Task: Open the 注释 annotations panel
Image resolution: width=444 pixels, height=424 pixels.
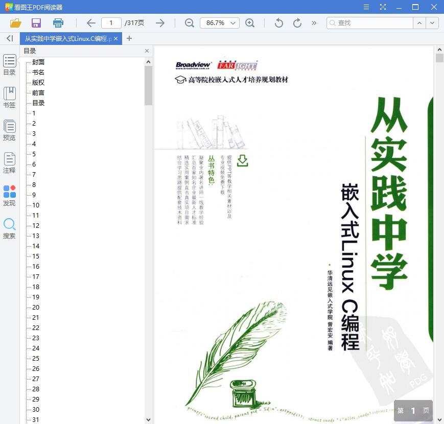Action: pos(9,163)
